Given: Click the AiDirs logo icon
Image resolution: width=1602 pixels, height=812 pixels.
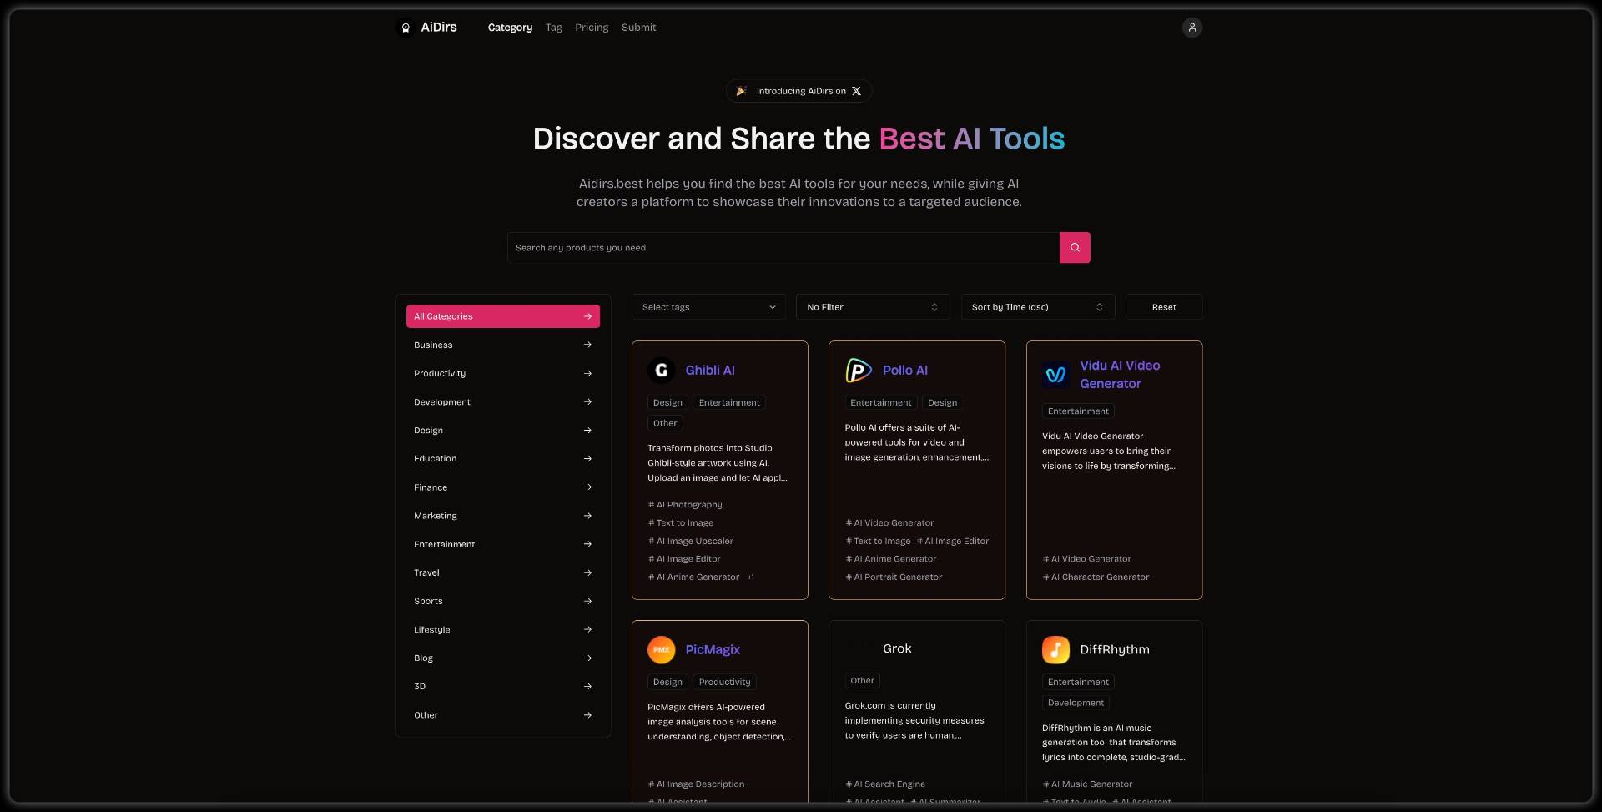Looking at the screenshot, I should coord(406,28).
